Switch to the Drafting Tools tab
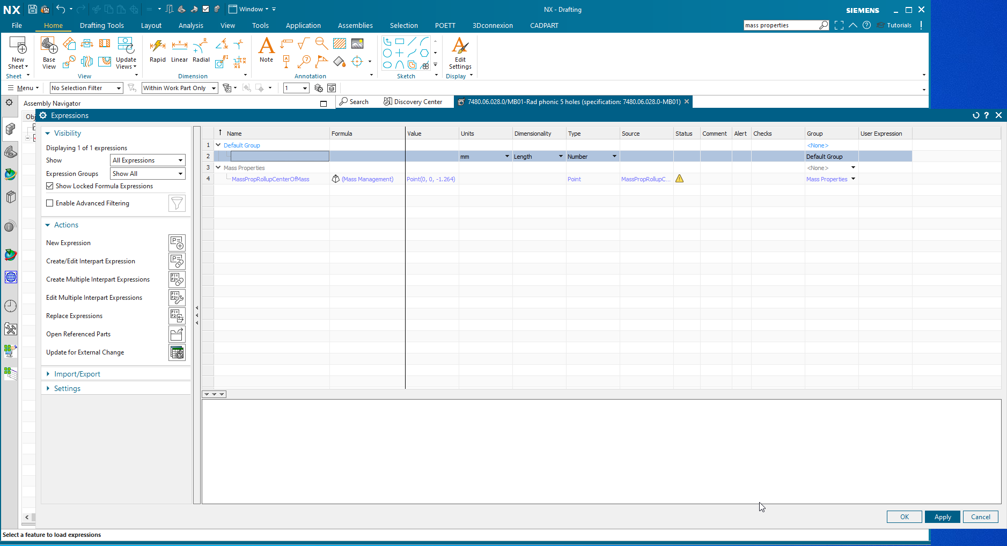Screen dimensions: 1007x546 click(102, 25)
